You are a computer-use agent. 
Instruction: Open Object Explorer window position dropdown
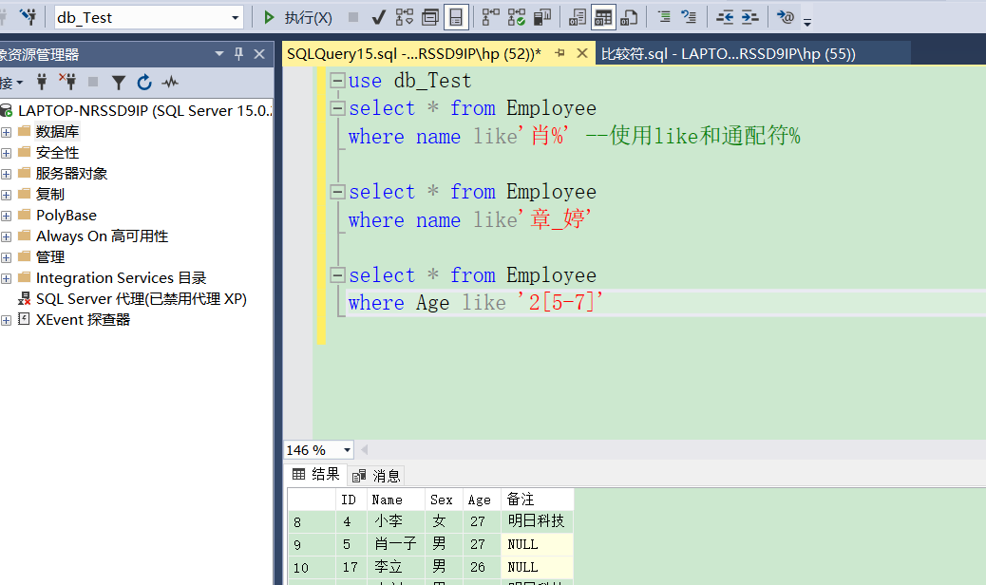coord(219,54)
